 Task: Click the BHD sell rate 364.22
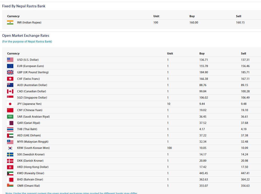[245, 180]
